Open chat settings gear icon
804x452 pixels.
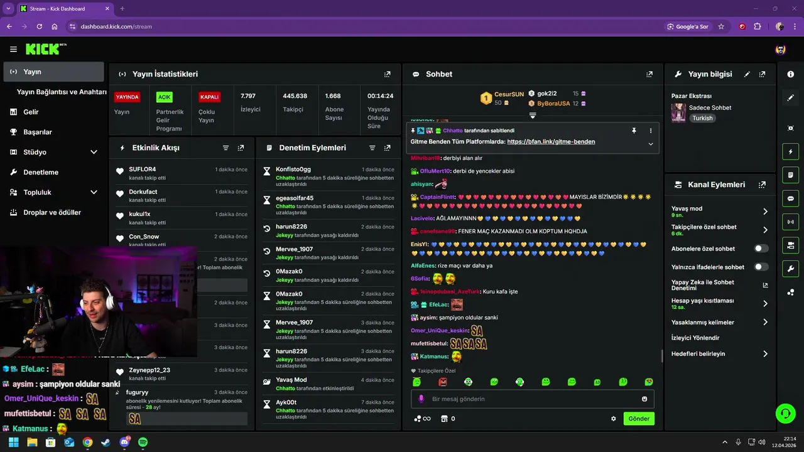(x=614, y=419)
